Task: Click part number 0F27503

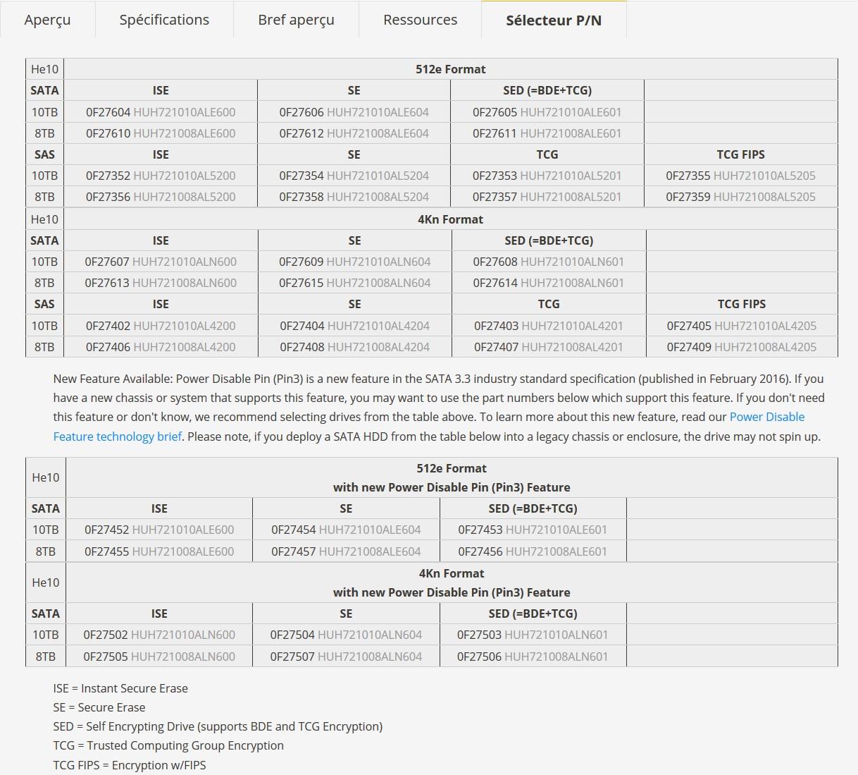Action: point(533,635)
